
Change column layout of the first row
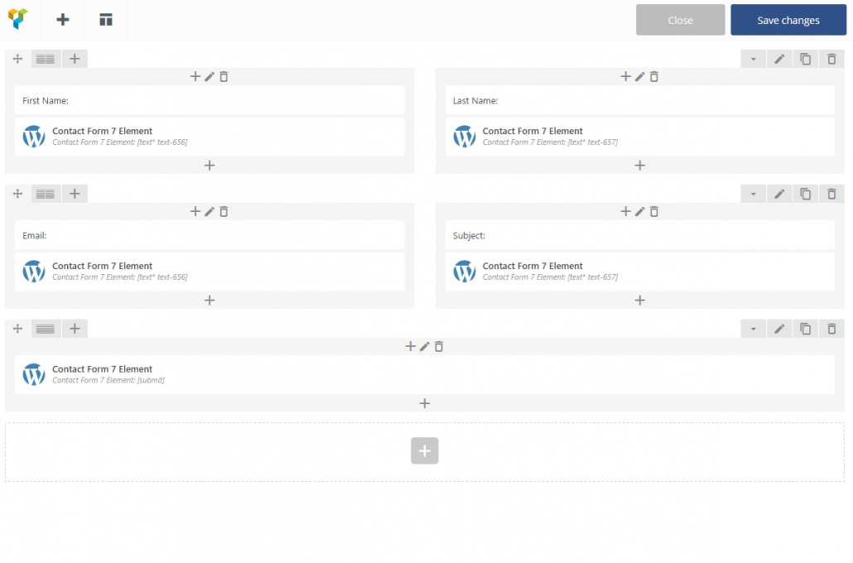[x=46, y=59]
